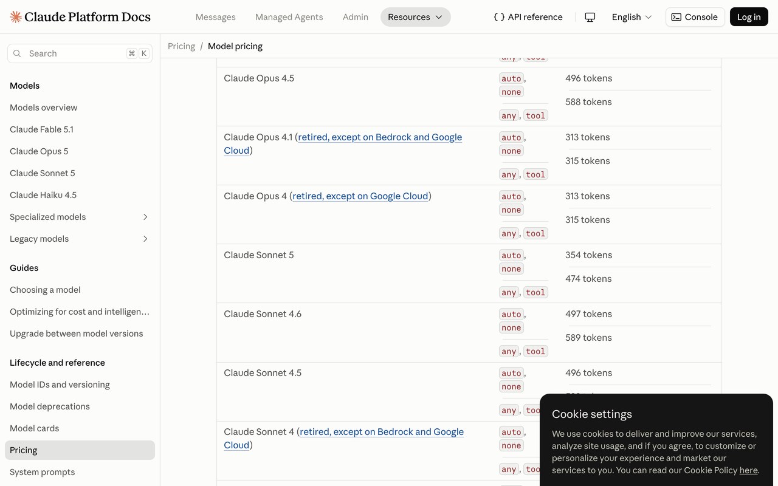Click any code tag in Opus 4 row
This screenshot has width=778, height=486.
pyautogui.click(x=509, y=233)
